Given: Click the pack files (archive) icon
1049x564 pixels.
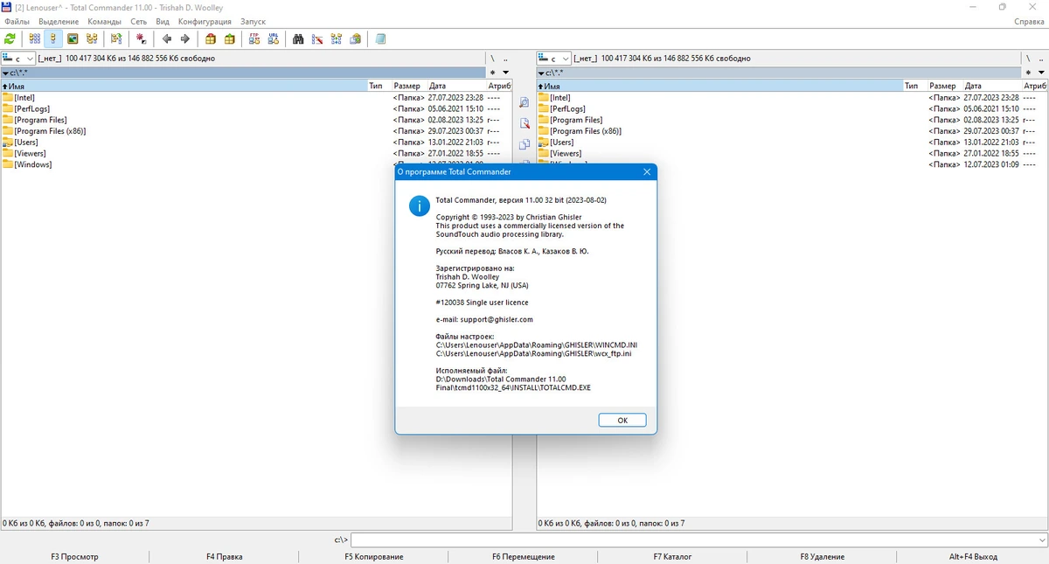Looking at the screenshot, I should pos(211,38).
